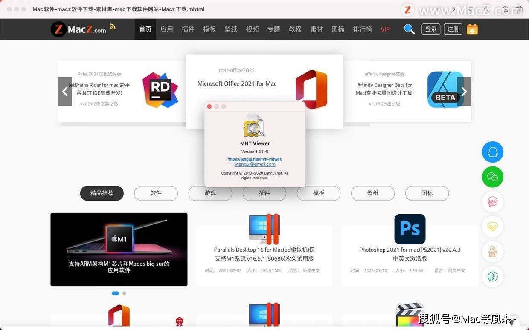Click the Affinity Designer BETA icon
Image resolution: width=529 pixels, height=330 pixels.
click(x=445, y=89)
